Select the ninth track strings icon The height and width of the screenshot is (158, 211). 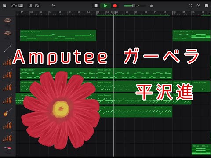click(x=7, y=125)
